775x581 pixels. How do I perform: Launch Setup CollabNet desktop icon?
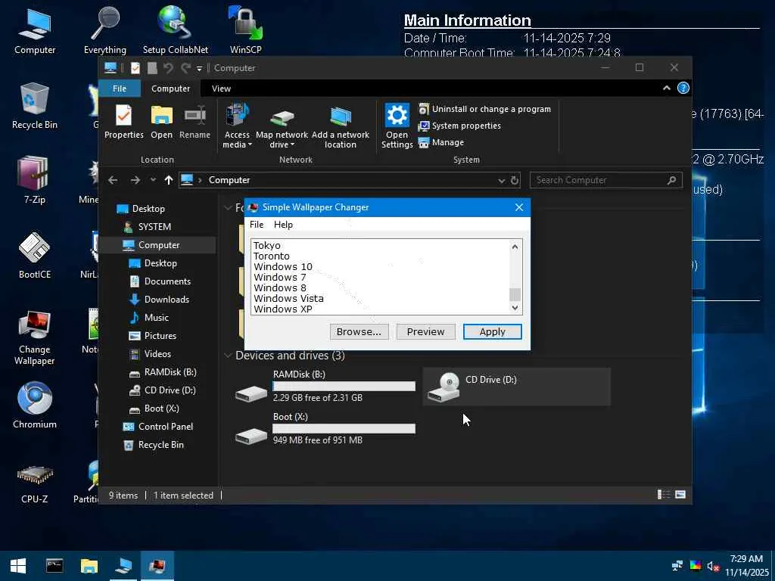point(175,30)
